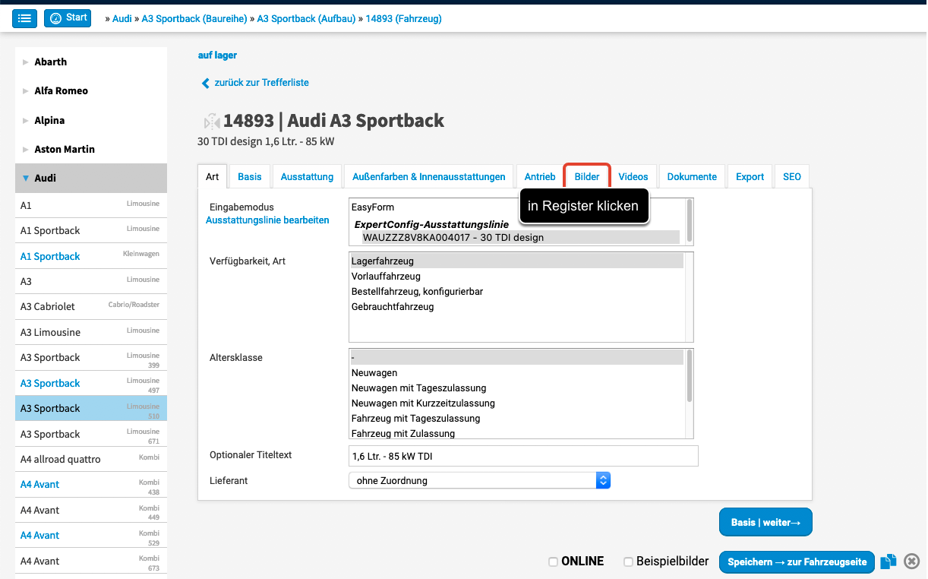
Task: Collapse the Audi brand section
Action: [x=26, y=178]
